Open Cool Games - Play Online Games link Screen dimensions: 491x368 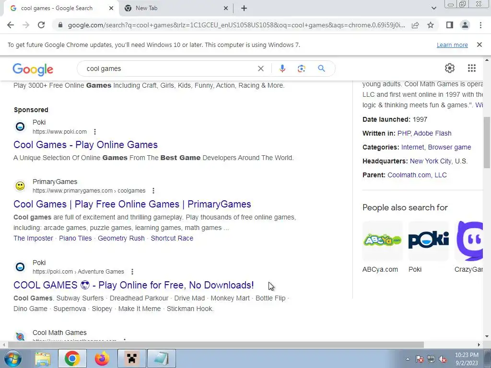pyautogui.click(x=85, y=145)
